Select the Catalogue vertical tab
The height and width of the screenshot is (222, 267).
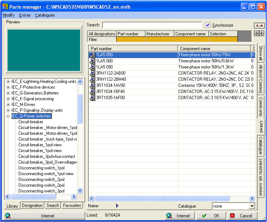click(261, 146)
